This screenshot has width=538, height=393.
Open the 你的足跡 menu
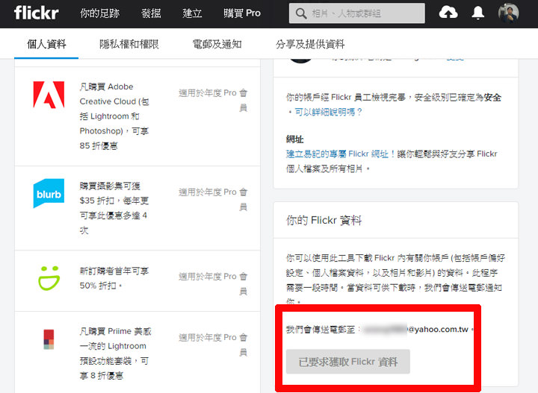coord(100,13)
